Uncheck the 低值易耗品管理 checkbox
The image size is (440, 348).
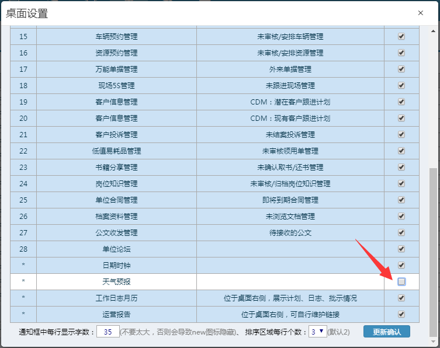coord(401,151)
